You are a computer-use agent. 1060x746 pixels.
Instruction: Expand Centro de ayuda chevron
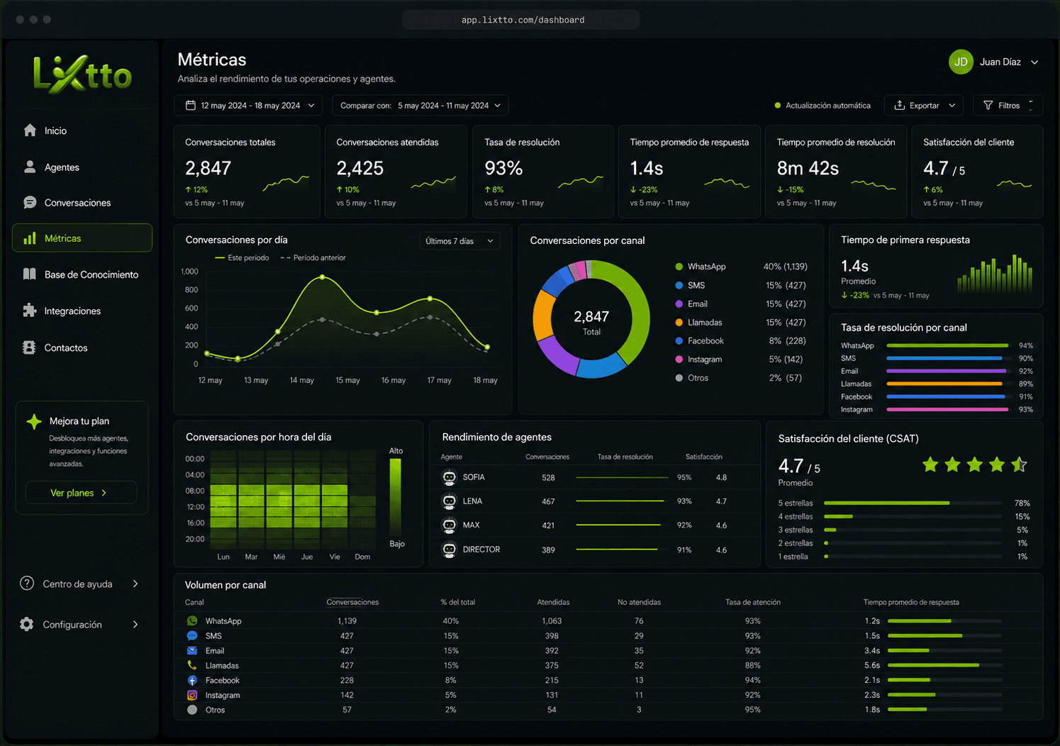click(135, 584)
